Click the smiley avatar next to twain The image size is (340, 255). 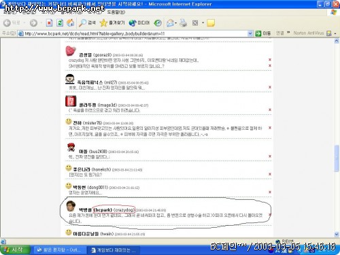coord(69,233)
